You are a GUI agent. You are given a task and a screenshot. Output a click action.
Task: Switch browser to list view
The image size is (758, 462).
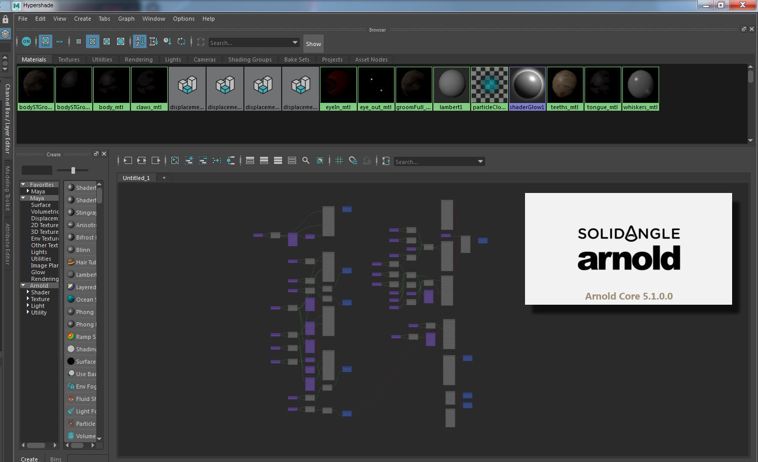(x=60, y=41)
